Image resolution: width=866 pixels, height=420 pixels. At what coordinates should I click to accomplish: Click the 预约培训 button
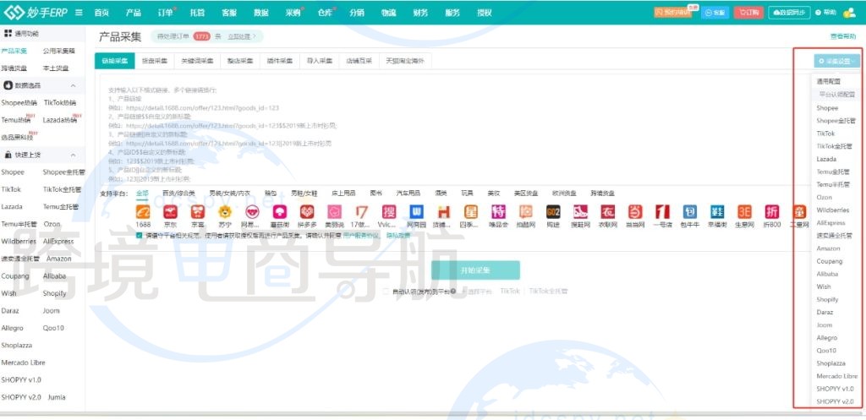[x=672, y=13]
